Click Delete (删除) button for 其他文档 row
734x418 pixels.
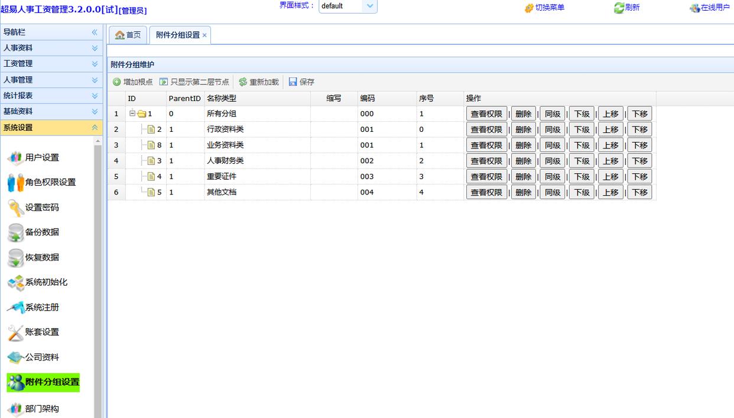point(523,192)
